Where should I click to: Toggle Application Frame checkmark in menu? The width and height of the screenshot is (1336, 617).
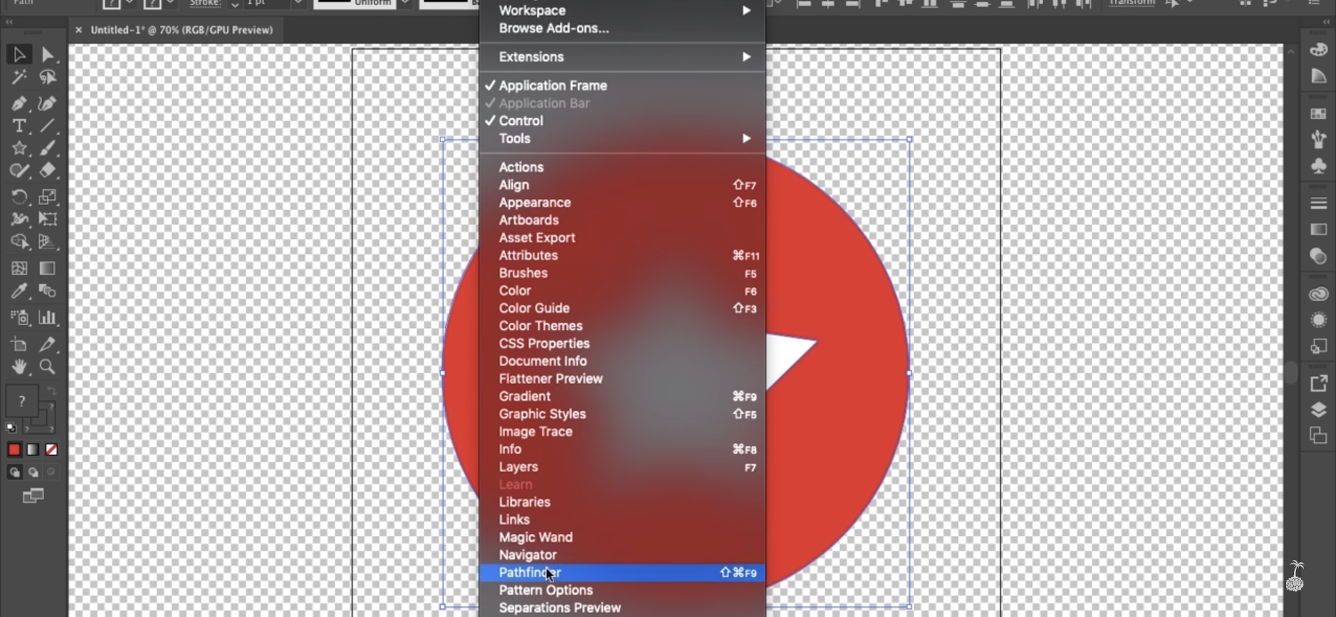tap(622, 85)
